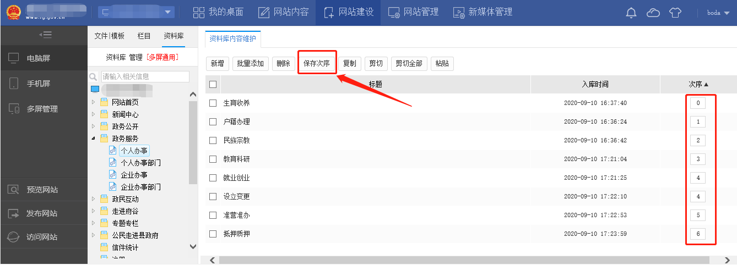
Task: Switch to the 栏目 tab
Action: (x=144, y=36)
